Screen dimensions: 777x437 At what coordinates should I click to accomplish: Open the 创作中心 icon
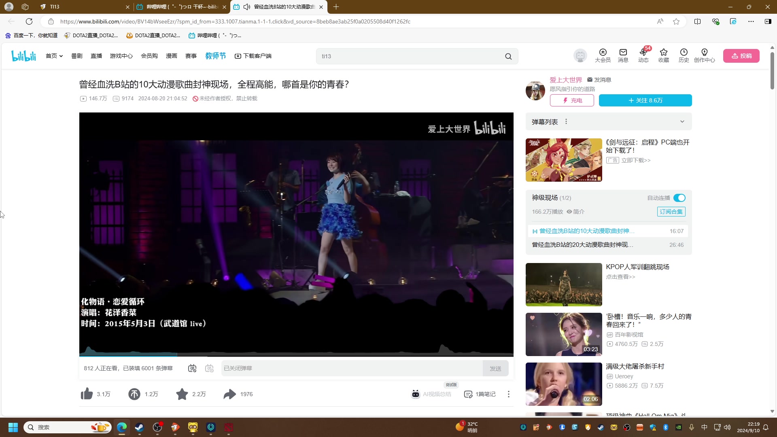705,55
